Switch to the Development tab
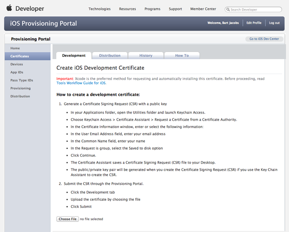The width and height of the screenshot is (289, 232). [74, 55]
